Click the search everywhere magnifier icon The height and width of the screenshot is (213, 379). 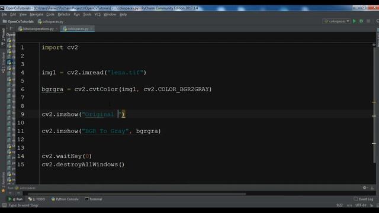click(x=377, y=21)
